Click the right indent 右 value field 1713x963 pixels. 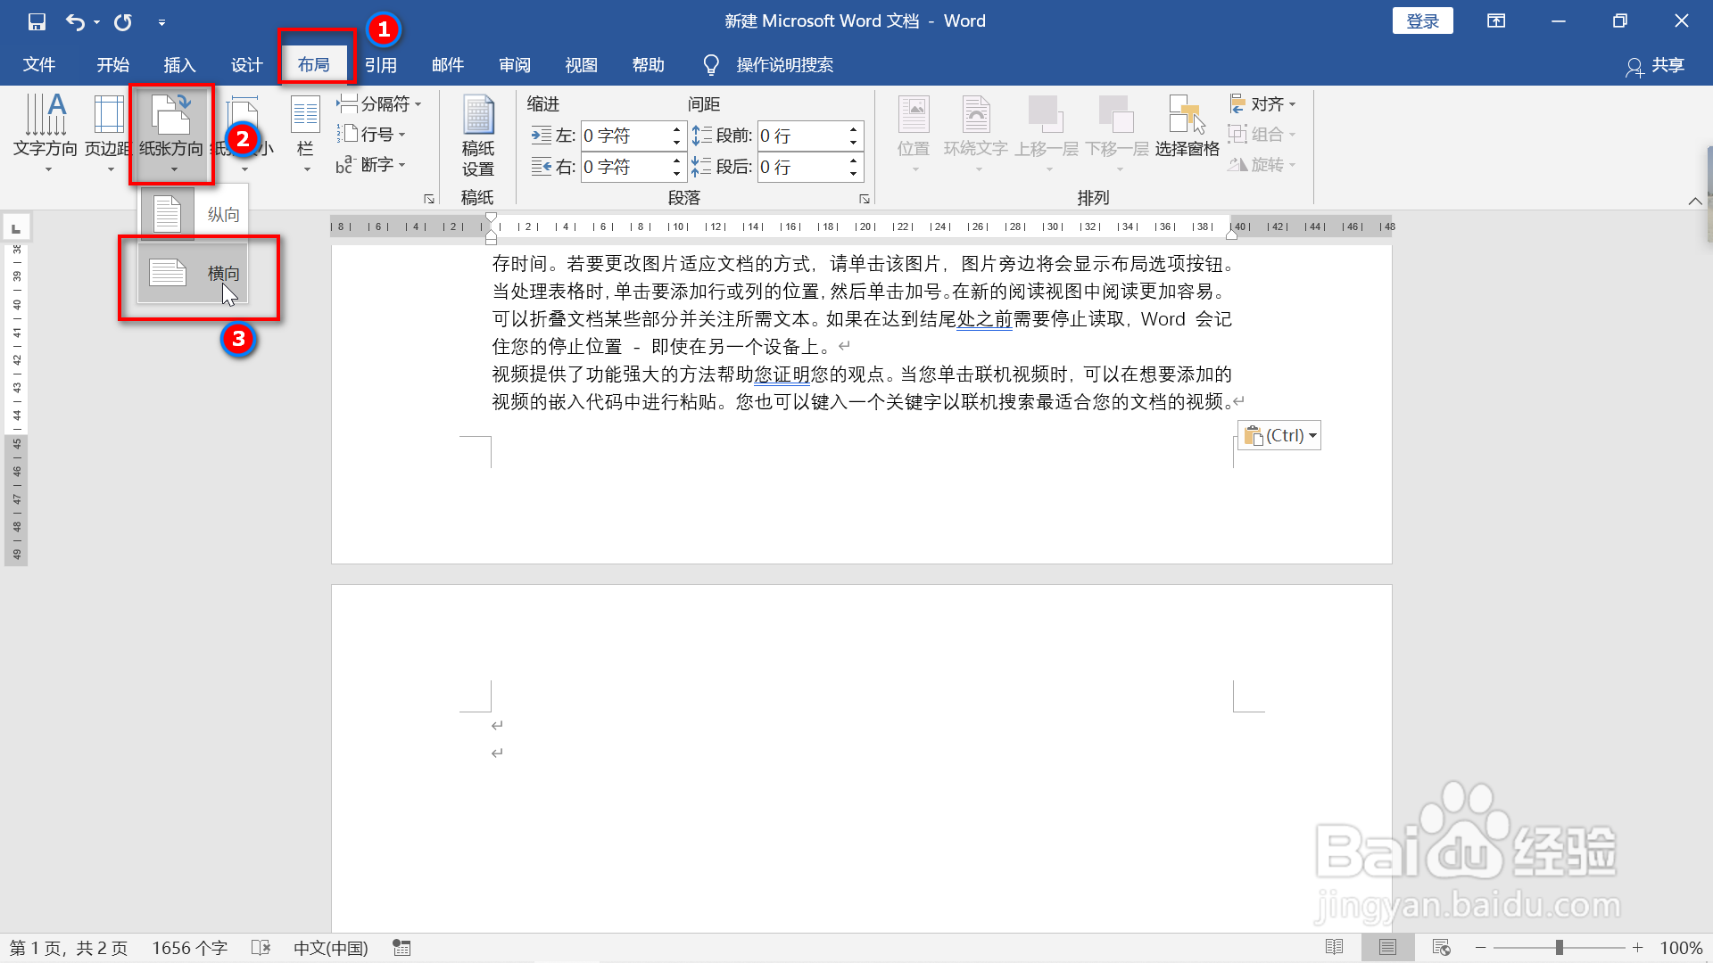[624, 167]
